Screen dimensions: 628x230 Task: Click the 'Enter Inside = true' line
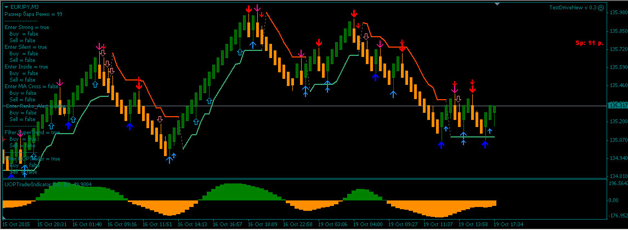click(x=26, y=66)
